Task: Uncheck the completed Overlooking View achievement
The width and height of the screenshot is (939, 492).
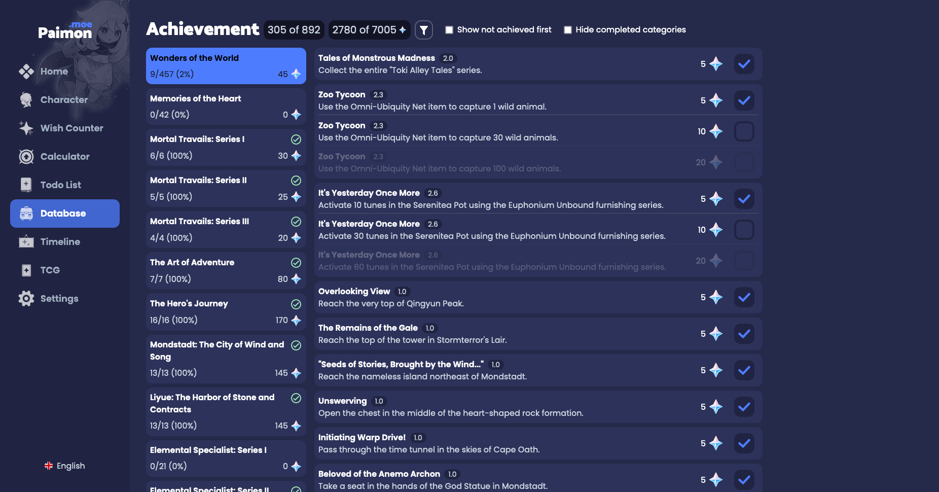Action: pyautogui.click(x=744, y=298)
